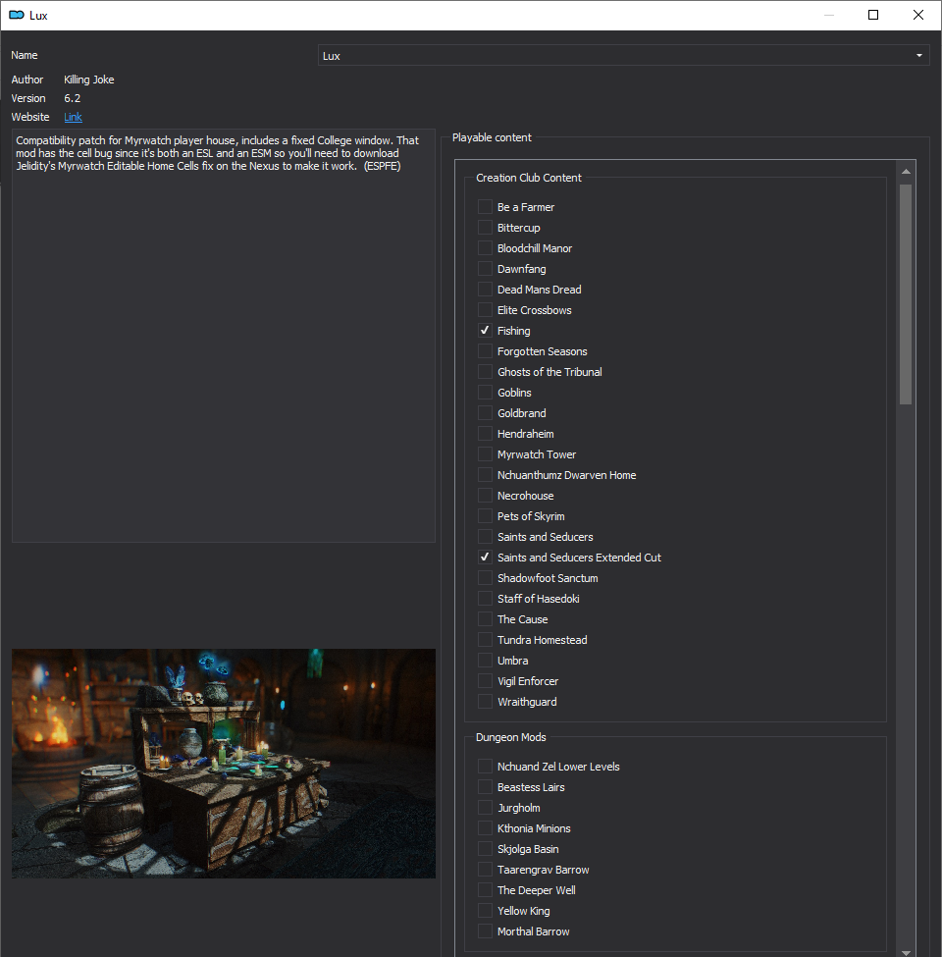Tick the Wraithguard checkbox
The image size is (942, 957).
485,703
